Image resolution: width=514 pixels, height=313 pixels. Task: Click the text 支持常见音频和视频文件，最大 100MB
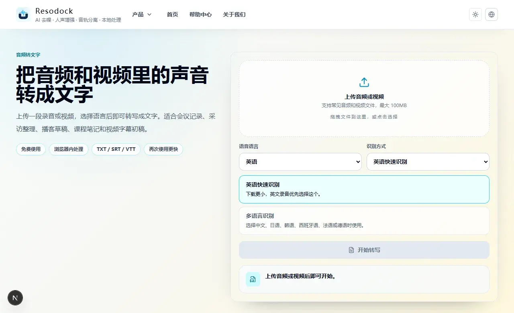[x=364, y=106]
